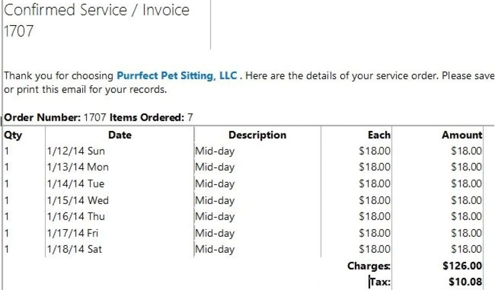
Task: Click the Qty column header
Action: (x=13, y=135)
